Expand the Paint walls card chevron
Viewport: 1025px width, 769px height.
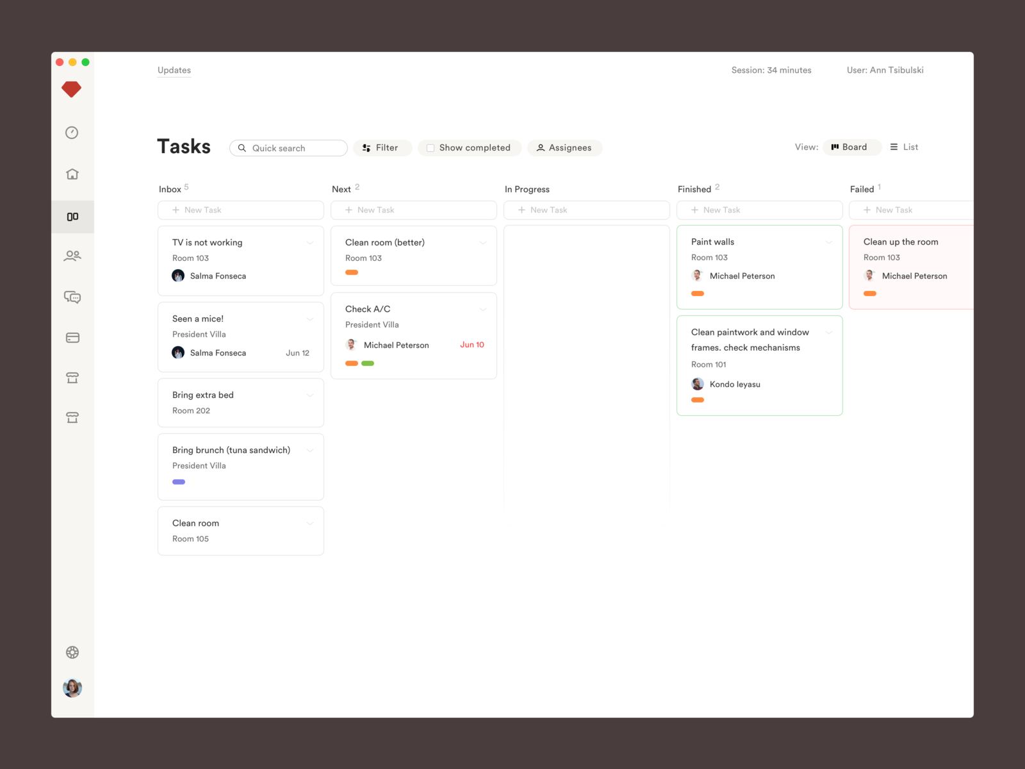pyautogui.click(x=829, y=242)
